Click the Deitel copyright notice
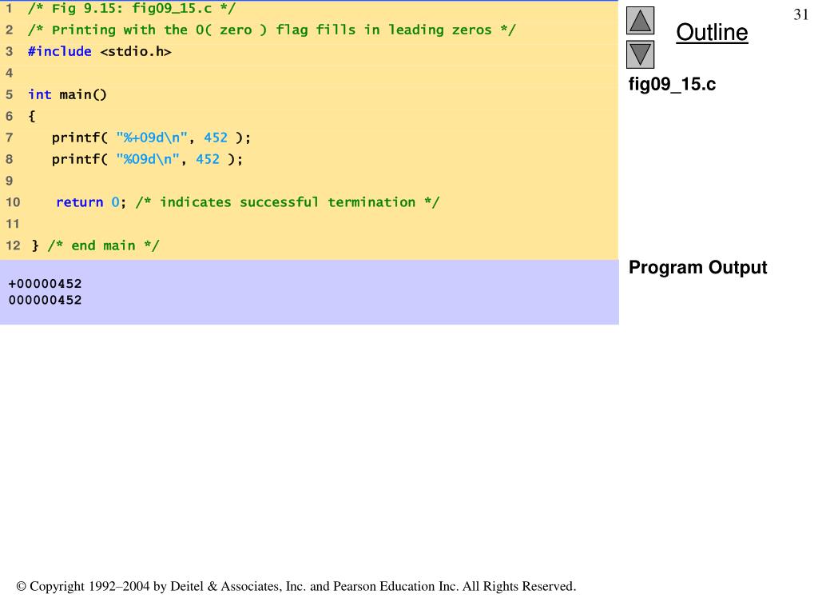This screenshot has height=614, width=818. [296, 586]
